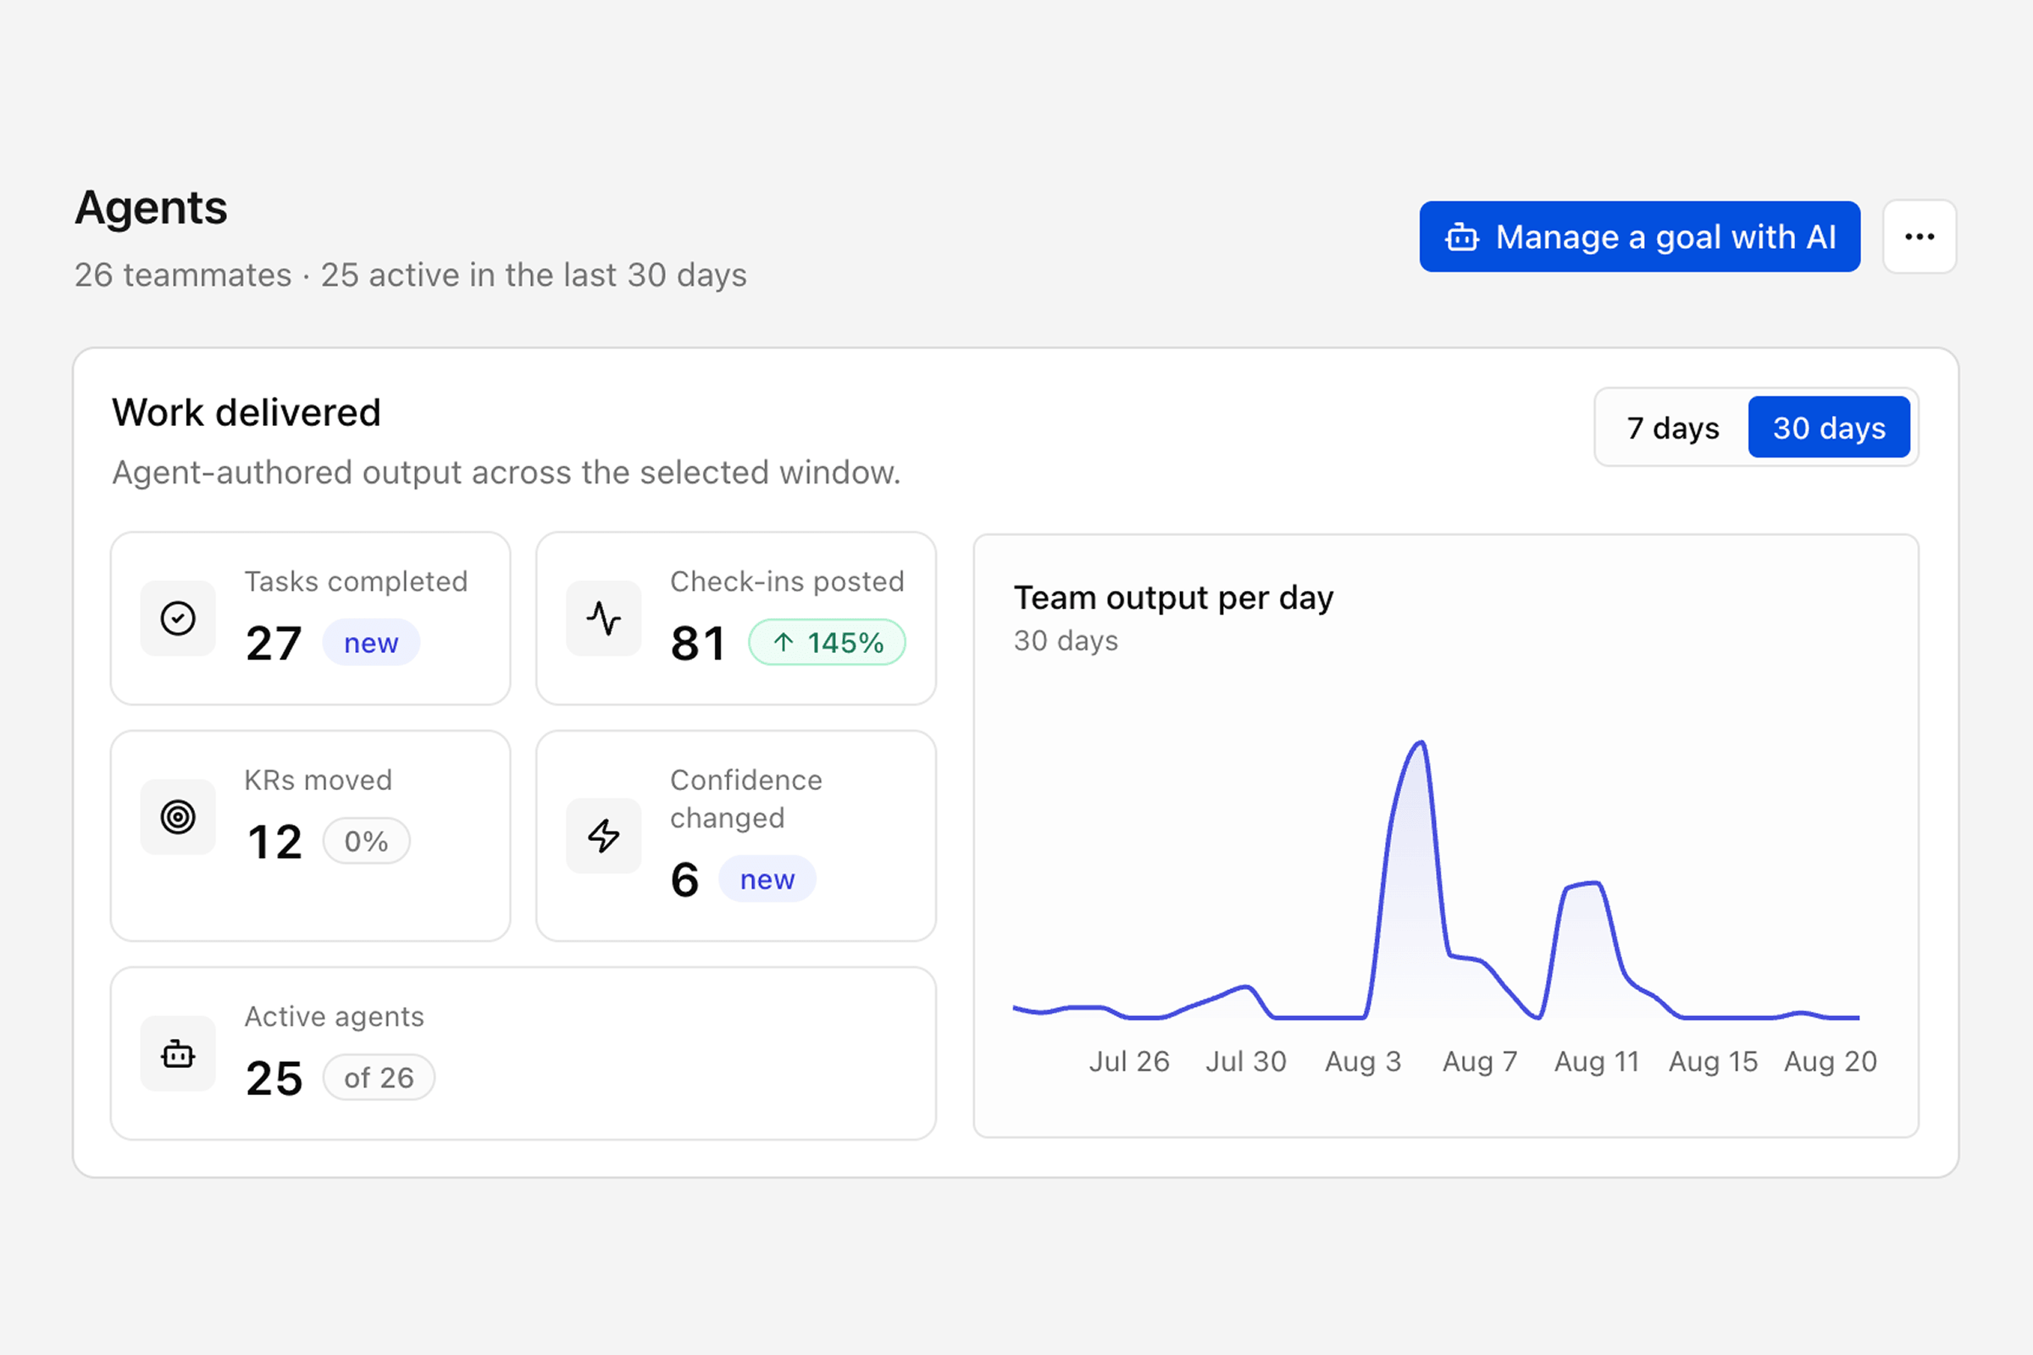This screenshot has height=1355, width=2033.
Task: Click the Agent-authored output description text
Action: (x=507, y=473)
